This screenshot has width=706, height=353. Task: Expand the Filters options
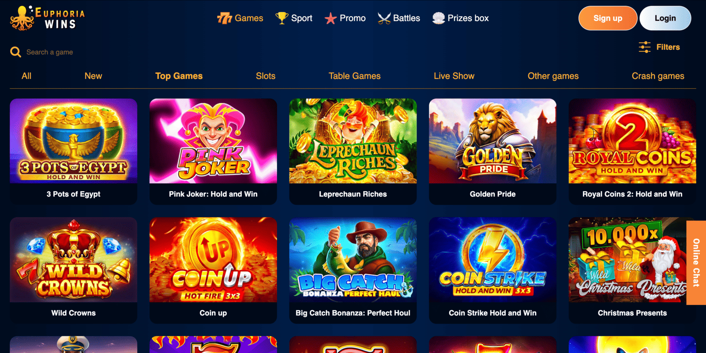click(659, 47)
